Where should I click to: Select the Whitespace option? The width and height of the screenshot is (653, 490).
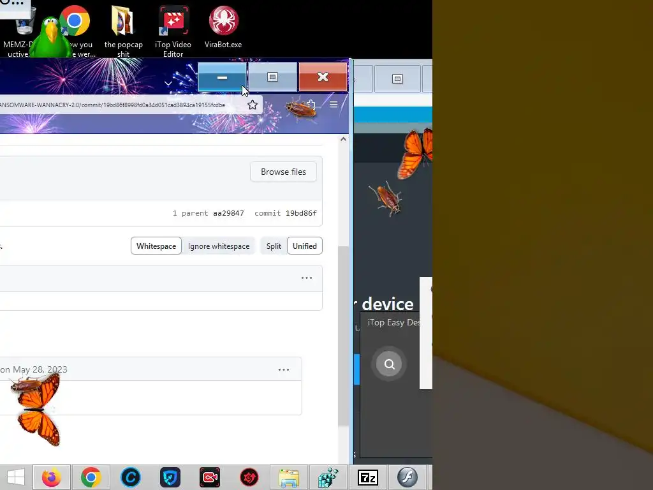[156, 246]
